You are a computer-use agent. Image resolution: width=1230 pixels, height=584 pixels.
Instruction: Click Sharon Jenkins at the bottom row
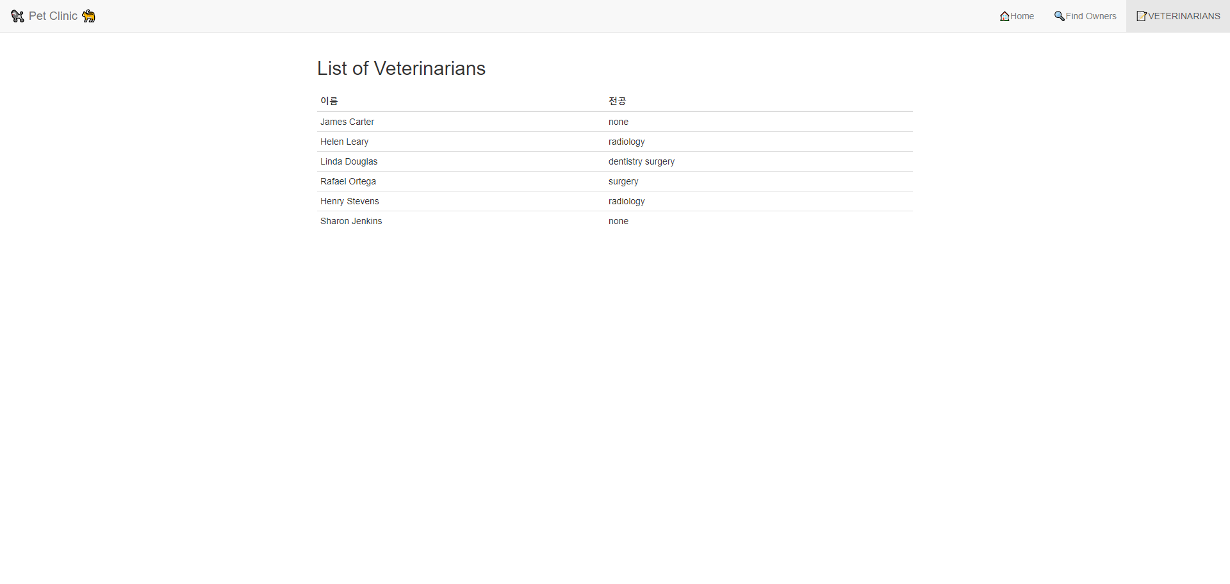350,221
